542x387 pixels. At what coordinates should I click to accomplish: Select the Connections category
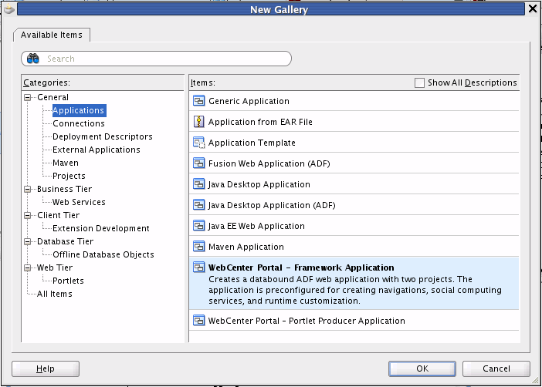79,123
